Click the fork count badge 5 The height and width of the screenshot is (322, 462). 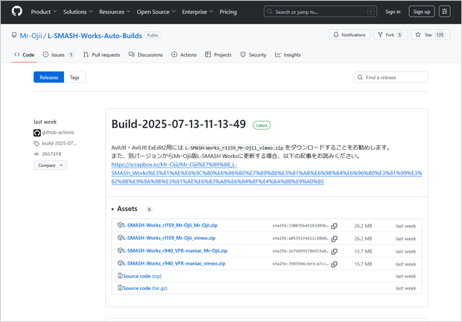pos(399,35)
